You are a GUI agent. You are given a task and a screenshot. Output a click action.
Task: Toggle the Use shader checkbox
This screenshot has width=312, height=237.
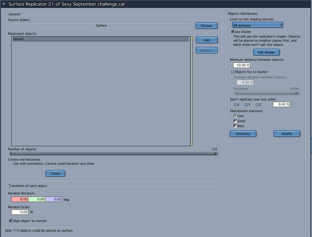coord(232,31)
